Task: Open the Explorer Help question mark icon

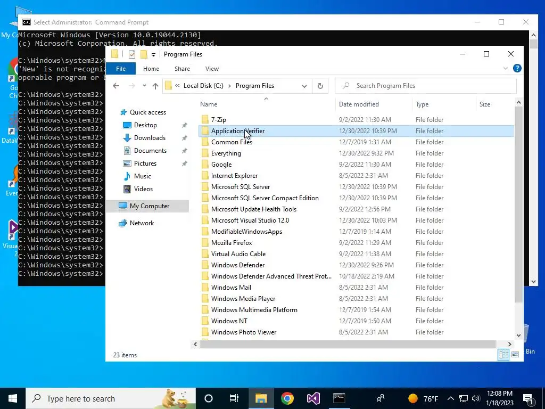Action: [x=517, y=69]
